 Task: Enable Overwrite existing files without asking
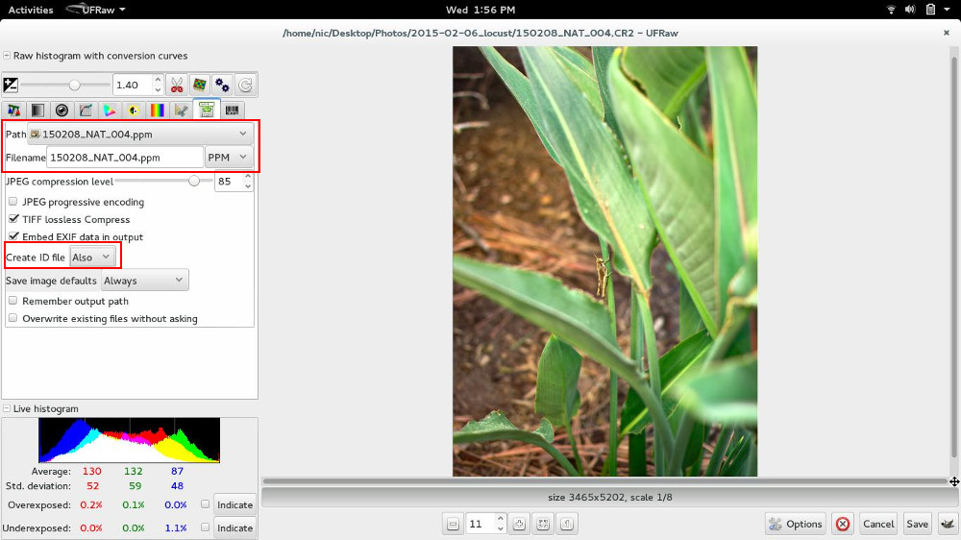pos(13,318)
